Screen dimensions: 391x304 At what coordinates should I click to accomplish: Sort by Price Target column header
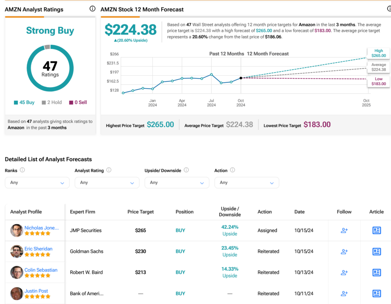click(x=141, y=212)
